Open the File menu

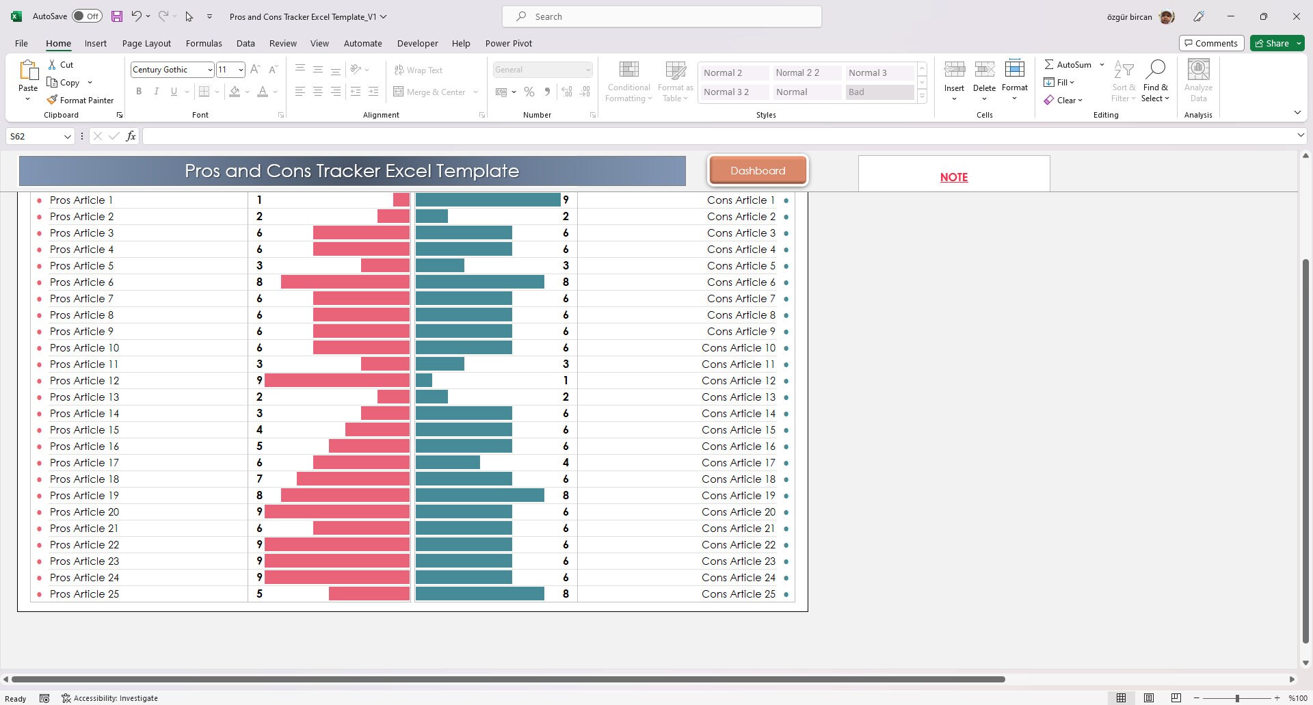(x=21, y=43)
